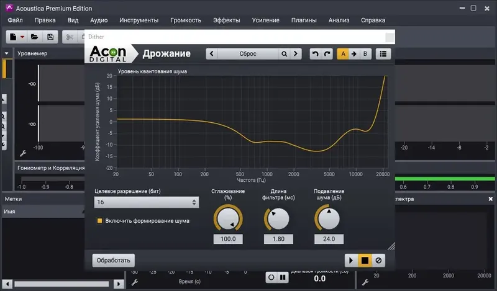Click the bit depth stepper arrows
Viewport: 497px width, 291px height.
coord(194,202)
